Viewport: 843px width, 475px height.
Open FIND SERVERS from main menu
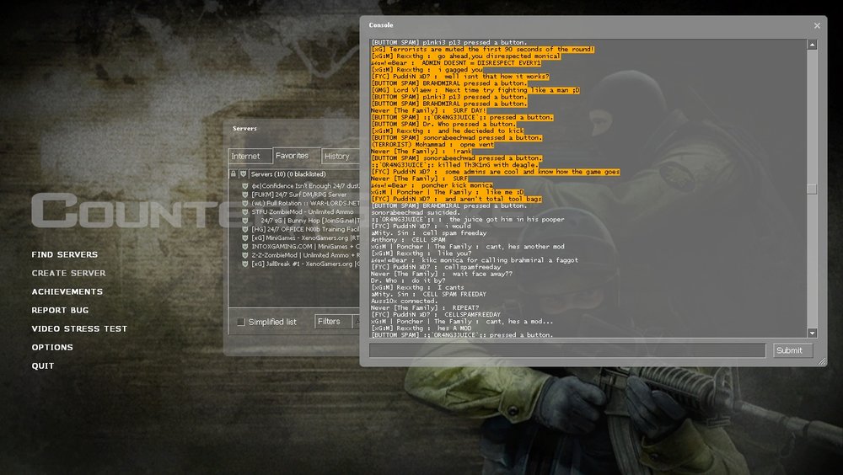(x=65, y=254)
